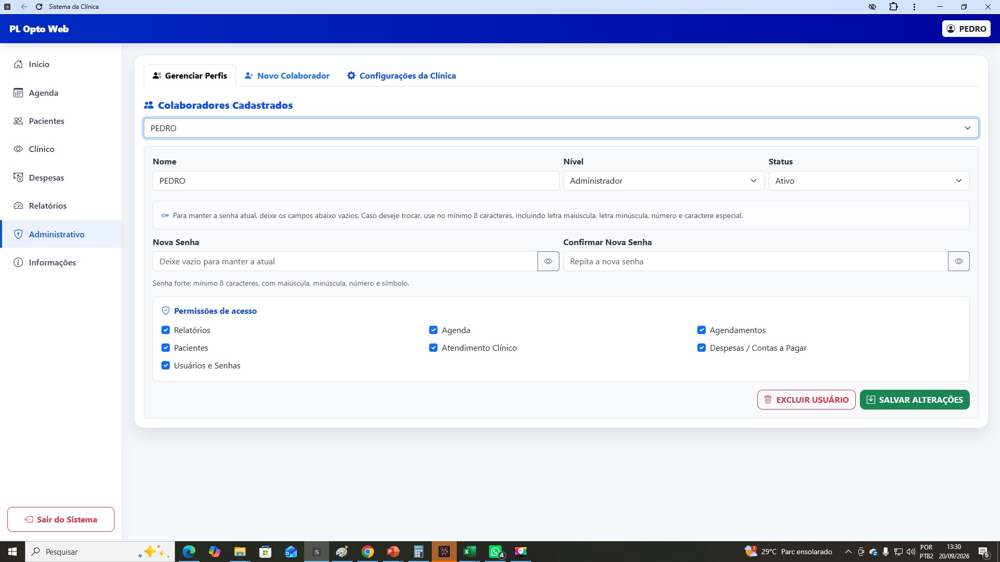Reload the page with refresh icon
1000x562 pixels.
point(39,7)
